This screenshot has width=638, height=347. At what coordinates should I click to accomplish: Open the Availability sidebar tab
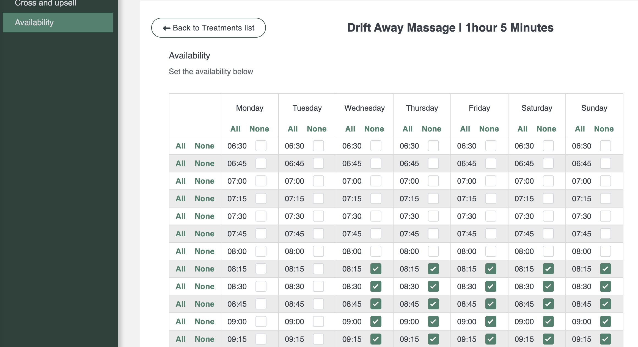point(58,23)
